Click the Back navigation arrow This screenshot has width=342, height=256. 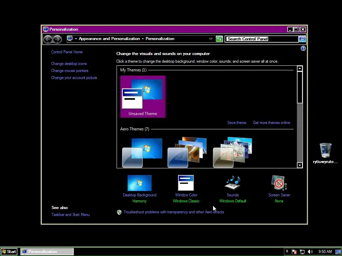tap(48, 39)
